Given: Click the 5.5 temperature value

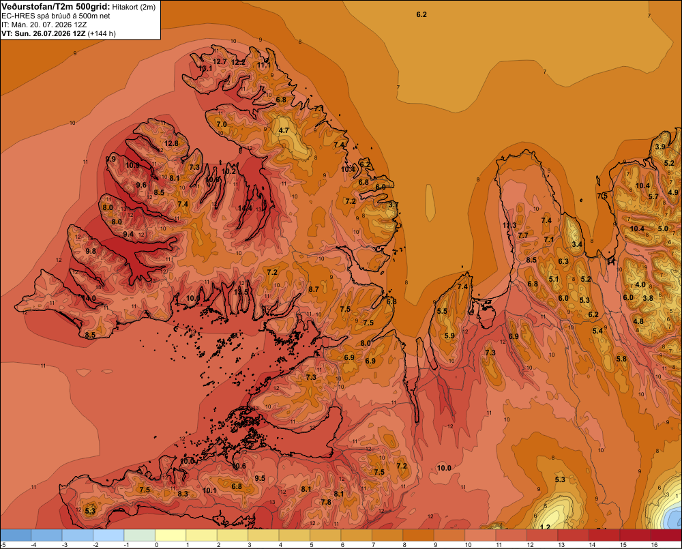Looking at the screenshot, I should point(442,311).
